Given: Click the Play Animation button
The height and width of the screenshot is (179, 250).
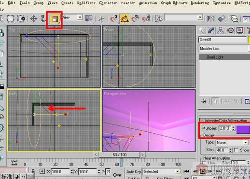Looking at the screenshot, I should 203,171.
